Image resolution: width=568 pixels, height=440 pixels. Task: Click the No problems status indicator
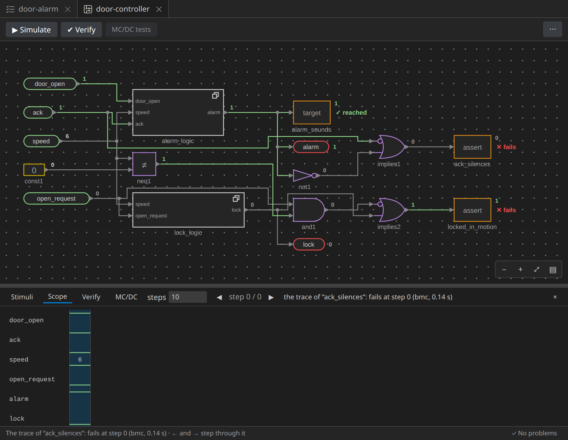534,433
